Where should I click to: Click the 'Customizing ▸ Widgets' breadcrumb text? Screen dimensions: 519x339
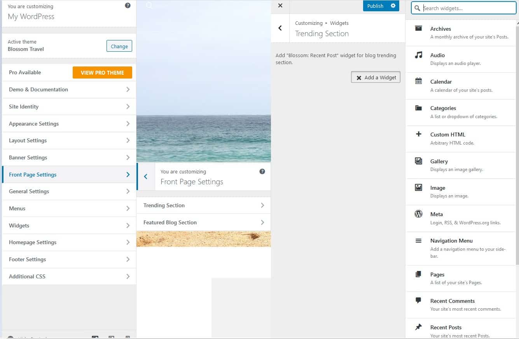322,23
